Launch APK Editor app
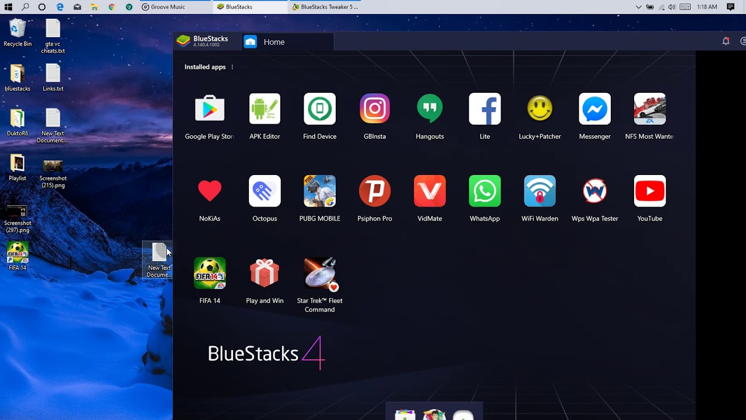Viewport: 746px width, 420px height. [x=265, y=109]
